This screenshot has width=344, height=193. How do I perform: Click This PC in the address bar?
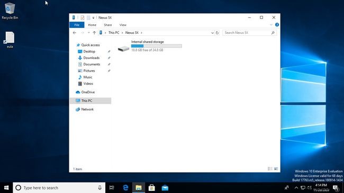(x=114, y=33)
